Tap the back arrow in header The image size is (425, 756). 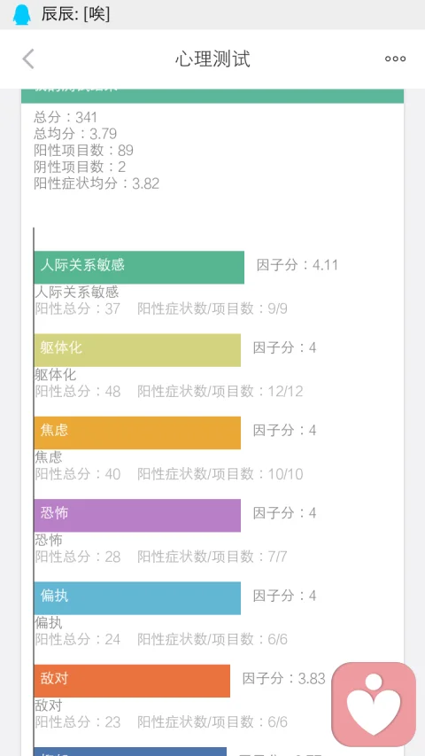(28, 58)
